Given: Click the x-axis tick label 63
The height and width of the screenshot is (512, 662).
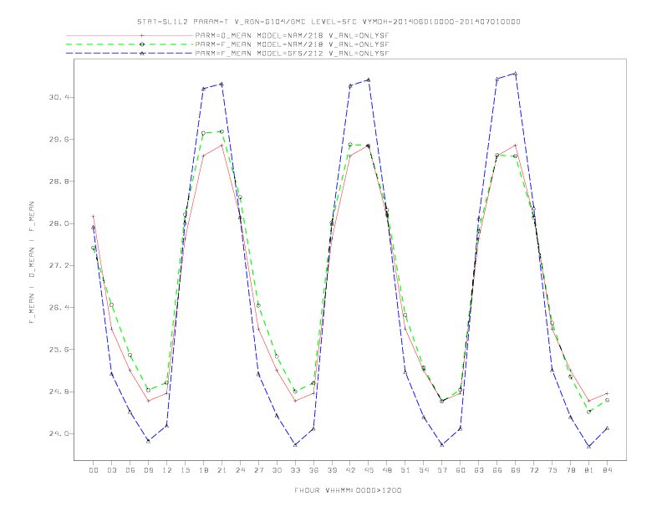Looking at the screenshot, I should [x=479, y=470].
